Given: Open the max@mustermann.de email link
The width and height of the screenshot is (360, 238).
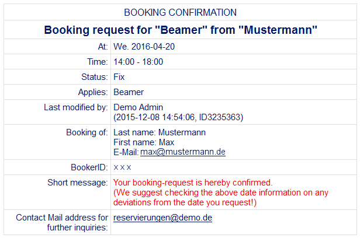Looking at the screenshot, I should tap(183, 152).
